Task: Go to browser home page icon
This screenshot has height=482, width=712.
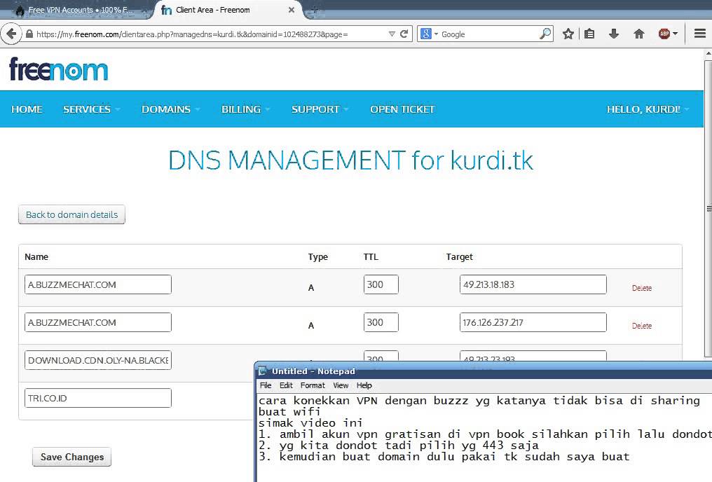Action: click(639, 34)
